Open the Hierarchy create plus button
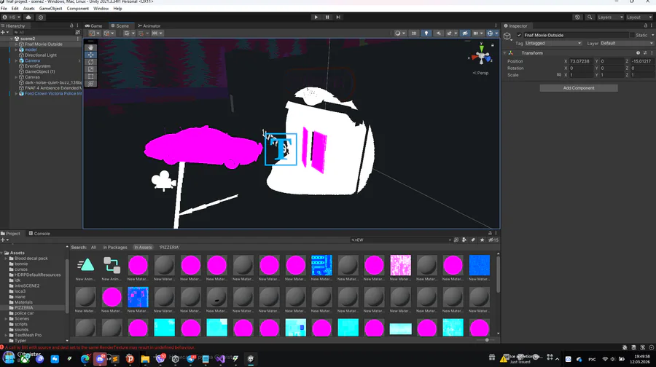The height and width of the screenshot is (367, 656). point(4,32)
